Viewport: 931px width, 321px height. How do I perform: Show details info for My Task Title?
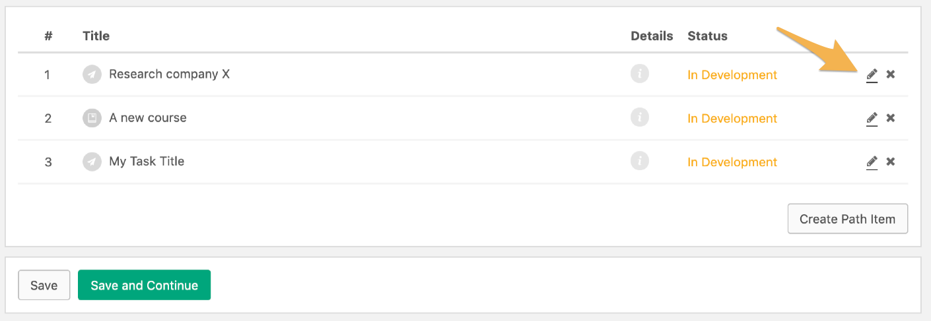click(x=640, y=161)
